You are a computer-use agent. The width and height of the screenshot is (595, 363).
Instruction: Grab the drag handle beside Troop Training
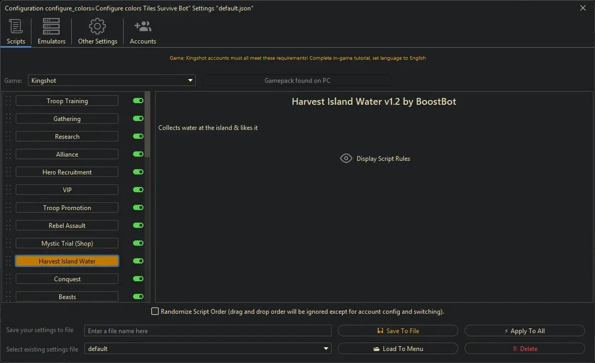[x=8, y=101]
